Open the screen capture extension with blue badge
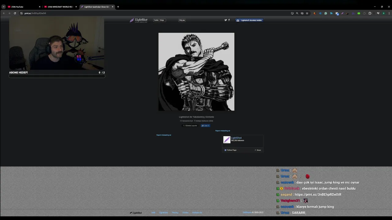The height and width of the screenshot is (220, 392). click(x=337, y=13)
